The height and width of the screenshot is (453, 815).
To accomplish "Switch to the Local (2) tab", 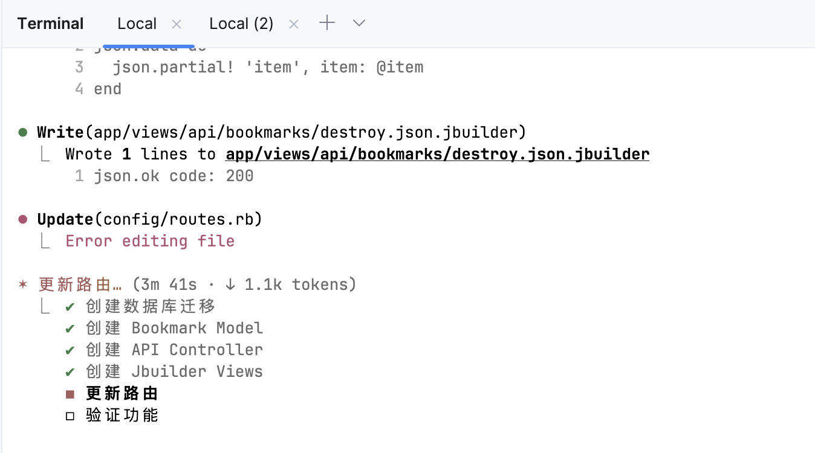I will click(241, 24).
